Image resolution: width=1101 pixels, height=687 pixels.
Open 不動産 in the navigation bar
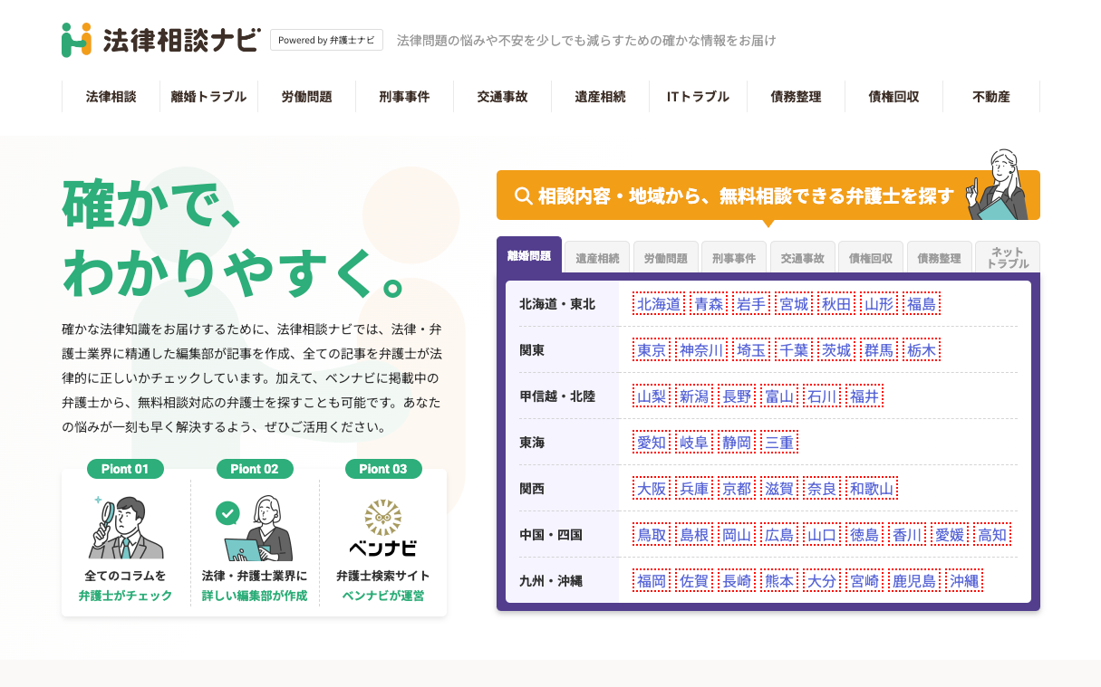990,96
